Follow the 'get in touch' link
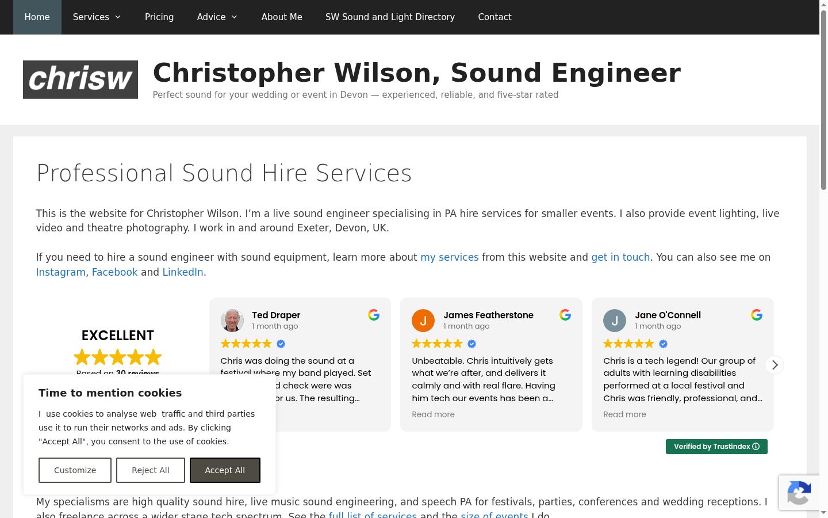This screenshot has width=828, height=518. [x=620, y=257]
